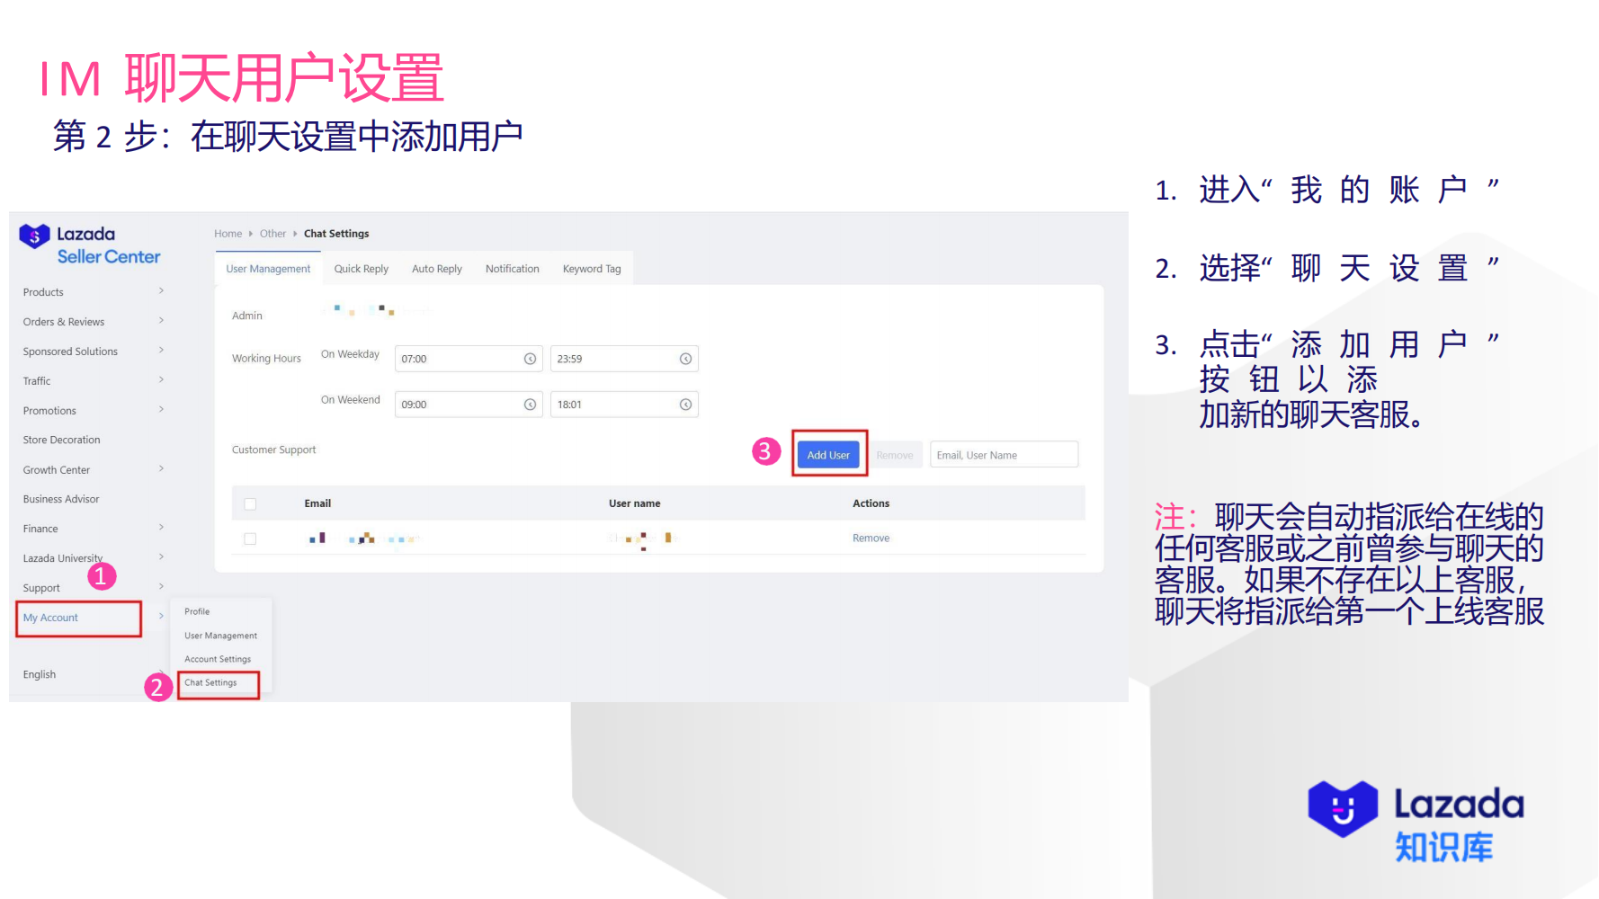Screen dimensions: 1599x899
Task: Open clock picker for weekday start 07:00
Action: pyautogui.click(x=530, y=359)
